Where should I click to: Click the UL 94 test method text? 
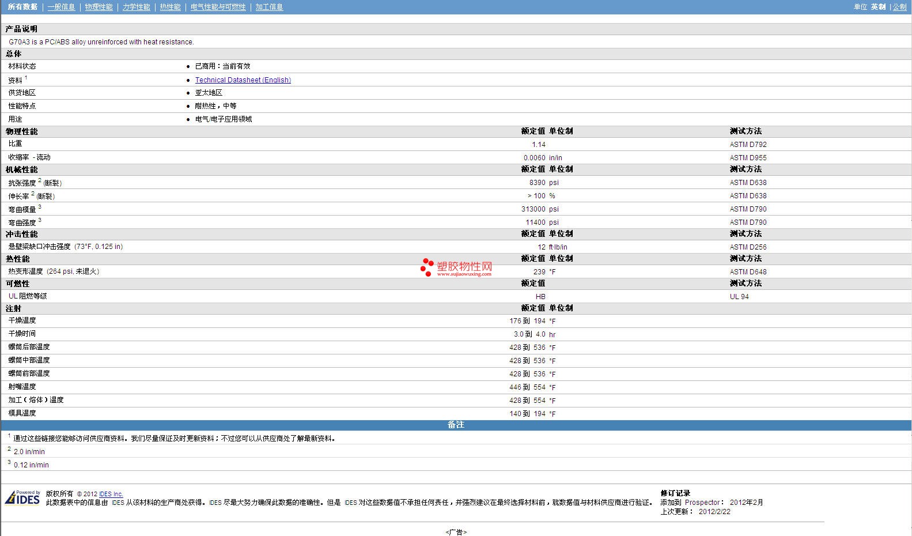(x=739, y=297)
